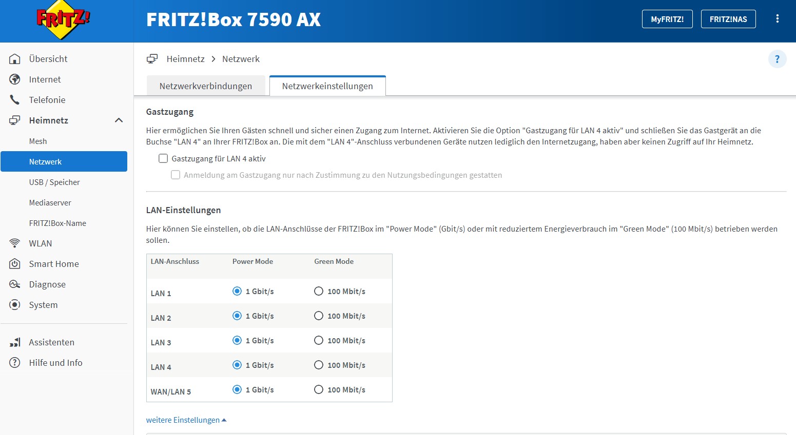Open the help question mark button
Image resolution: width=796 pixels, height=435 pixels.
777,59
